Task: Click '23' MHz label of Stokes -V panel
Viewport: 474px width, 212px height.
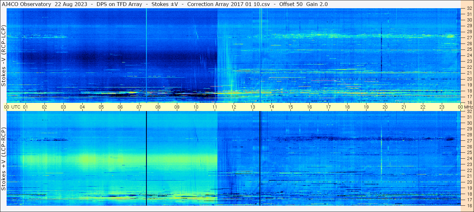Action: point(469,61)
